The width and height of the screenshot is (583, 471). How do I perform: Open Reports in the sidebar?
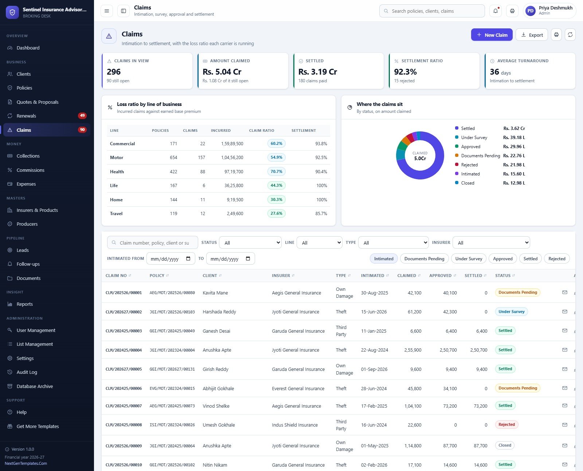tap(47, 304)
